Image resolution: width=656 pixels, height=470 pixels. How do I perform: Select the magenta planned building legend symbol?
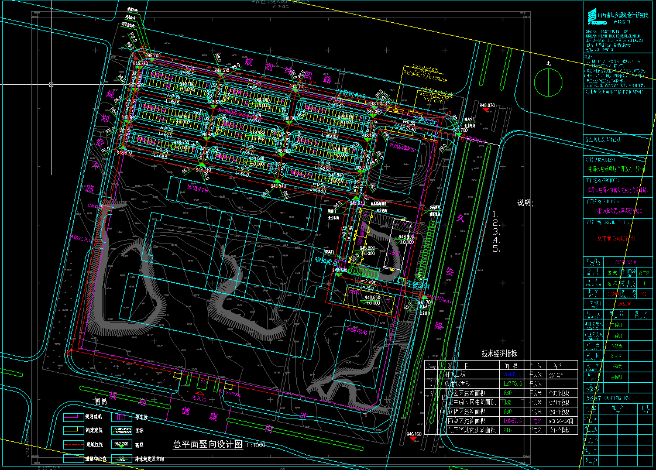[x=74, y=418]
